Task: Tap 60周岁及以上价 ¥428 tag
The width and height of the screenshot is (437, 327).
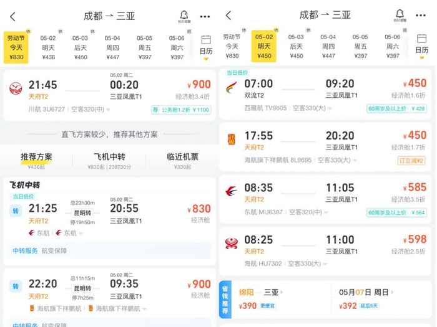Action: (x=396, y=108)
